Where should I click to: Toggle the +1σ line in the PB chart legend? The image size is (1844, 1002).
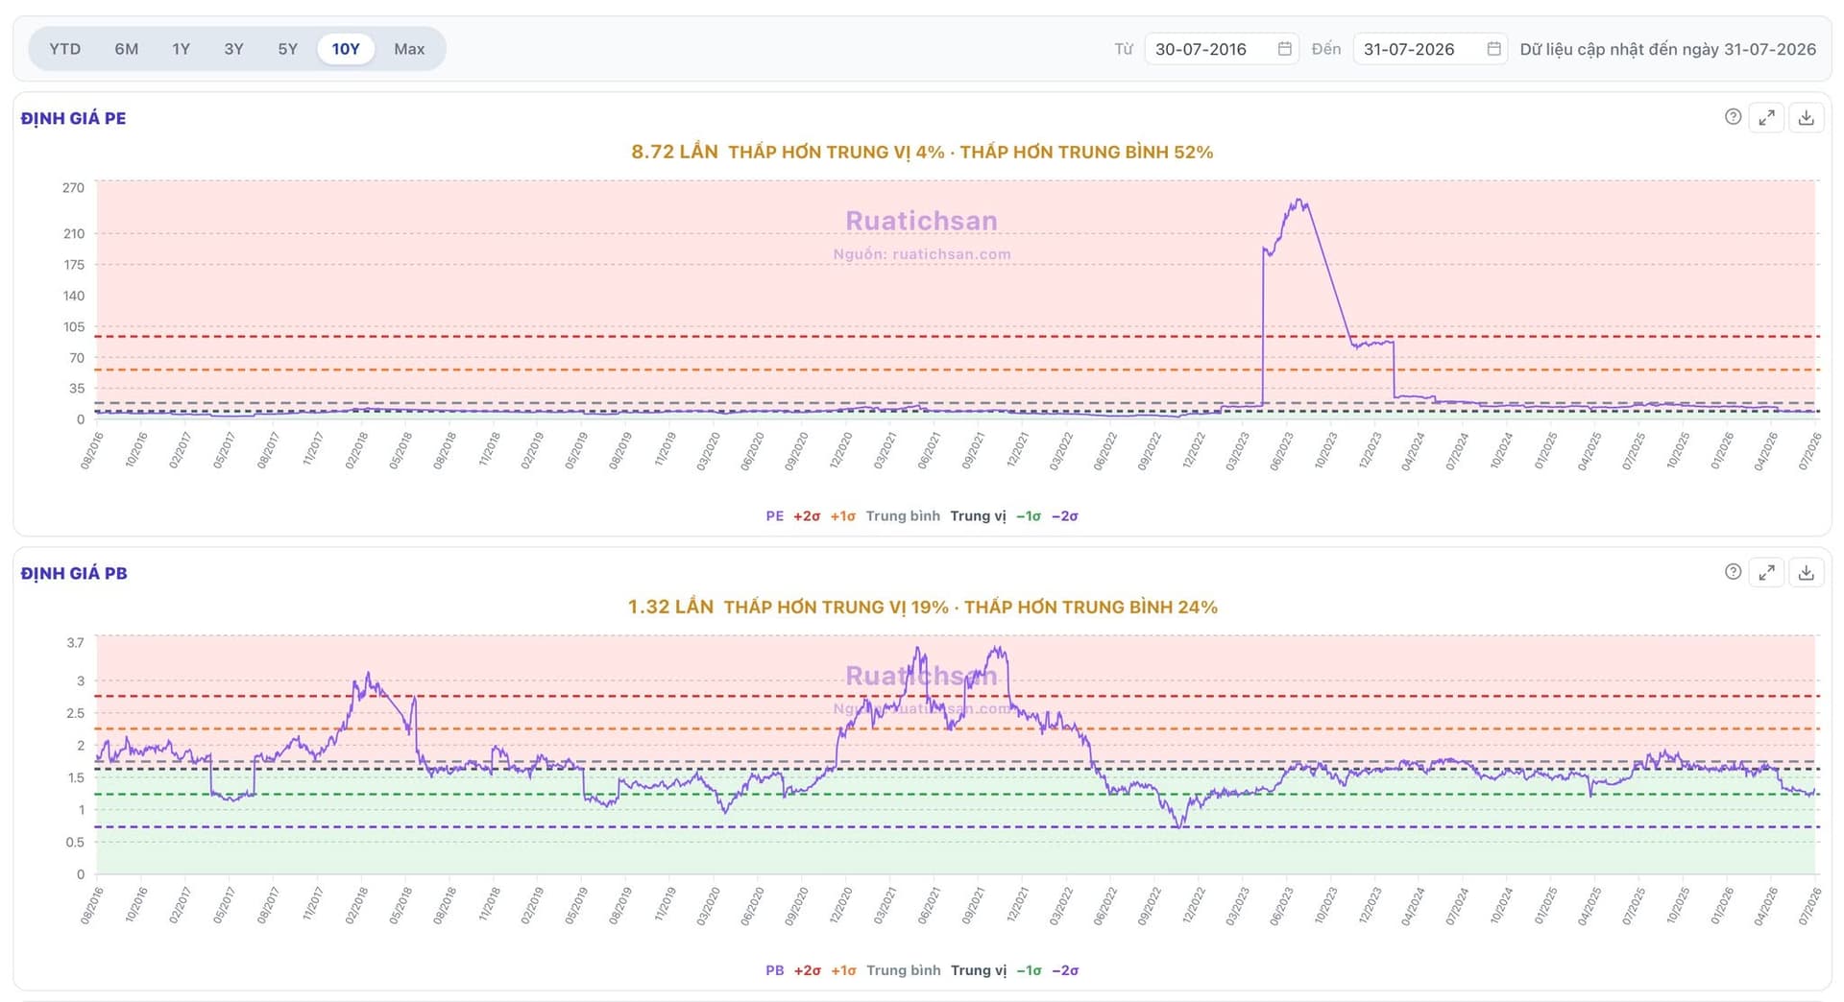pyautogui.click(x=843, y=970)
